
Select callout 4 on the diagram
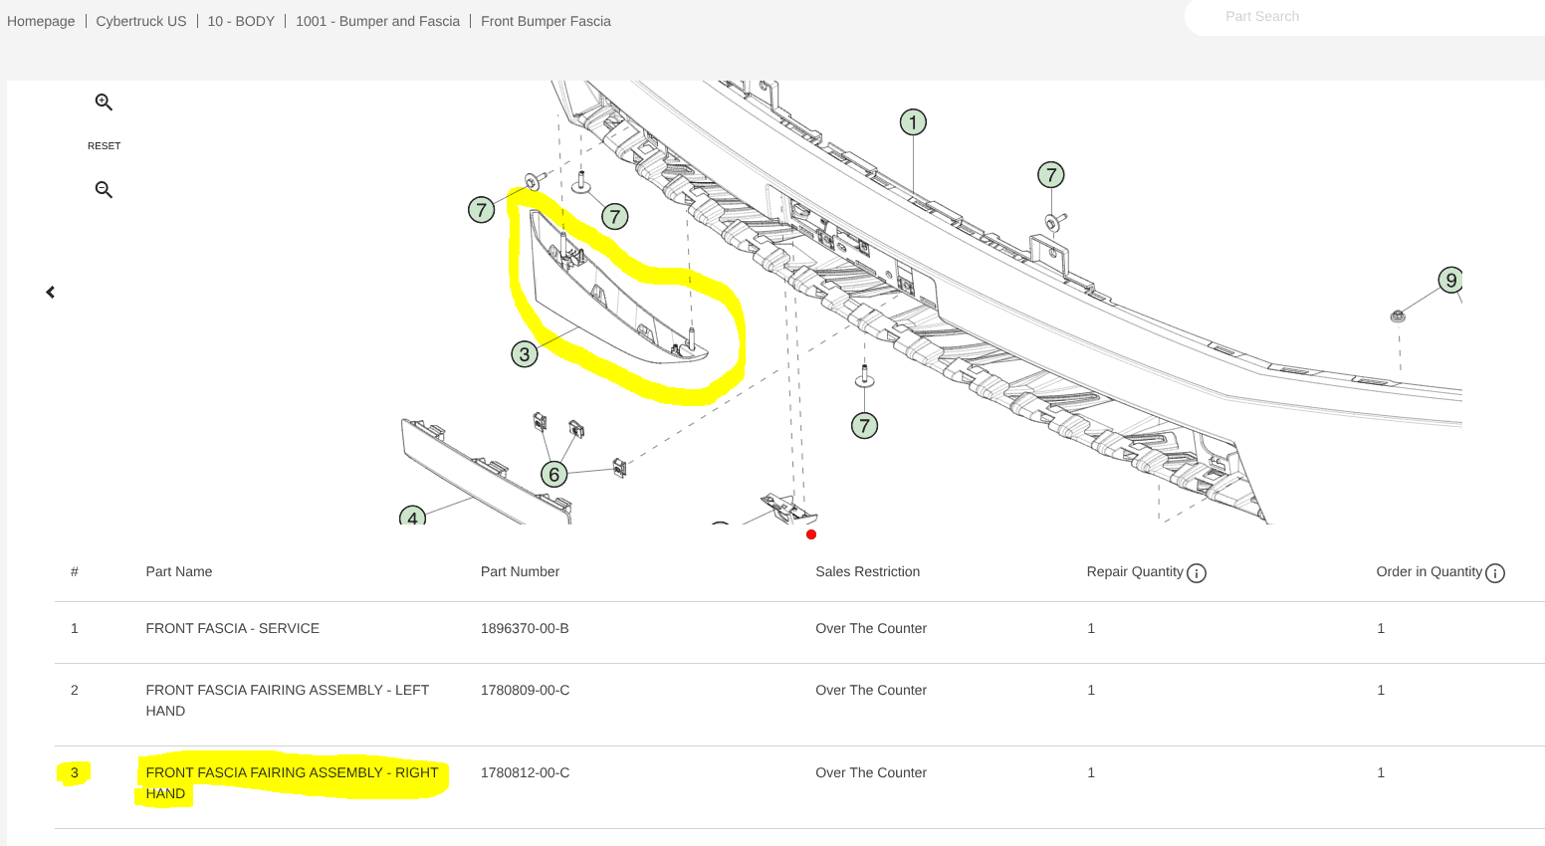click(x=412, y=516)
